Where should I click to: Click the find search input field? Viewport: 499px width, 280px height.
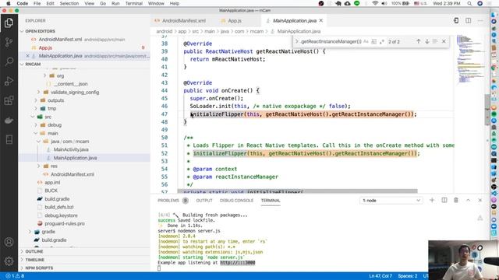pyautogui.click(x=331, y=41)
